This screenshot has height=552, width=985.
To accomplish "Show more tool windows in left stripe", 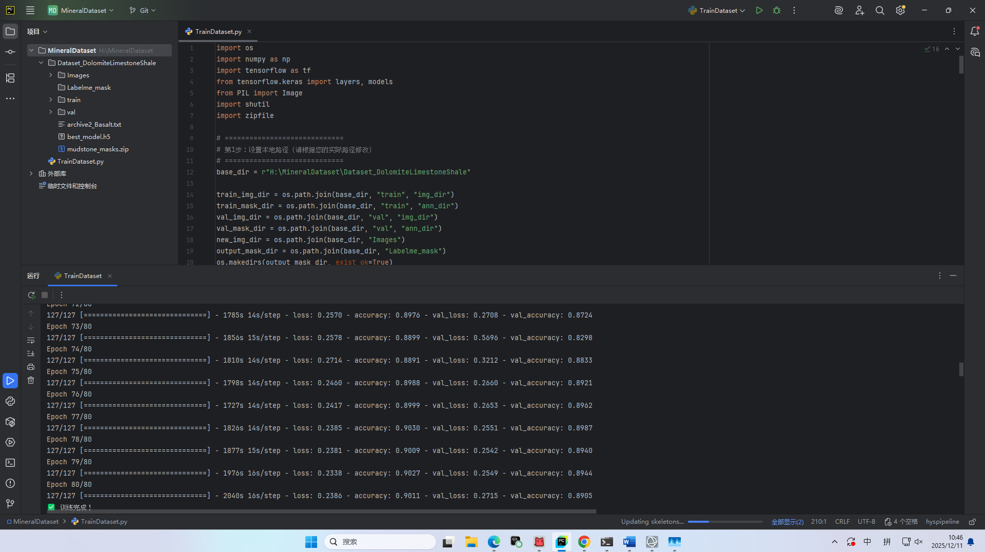I will pyautogui.click(x=10, y=98).
